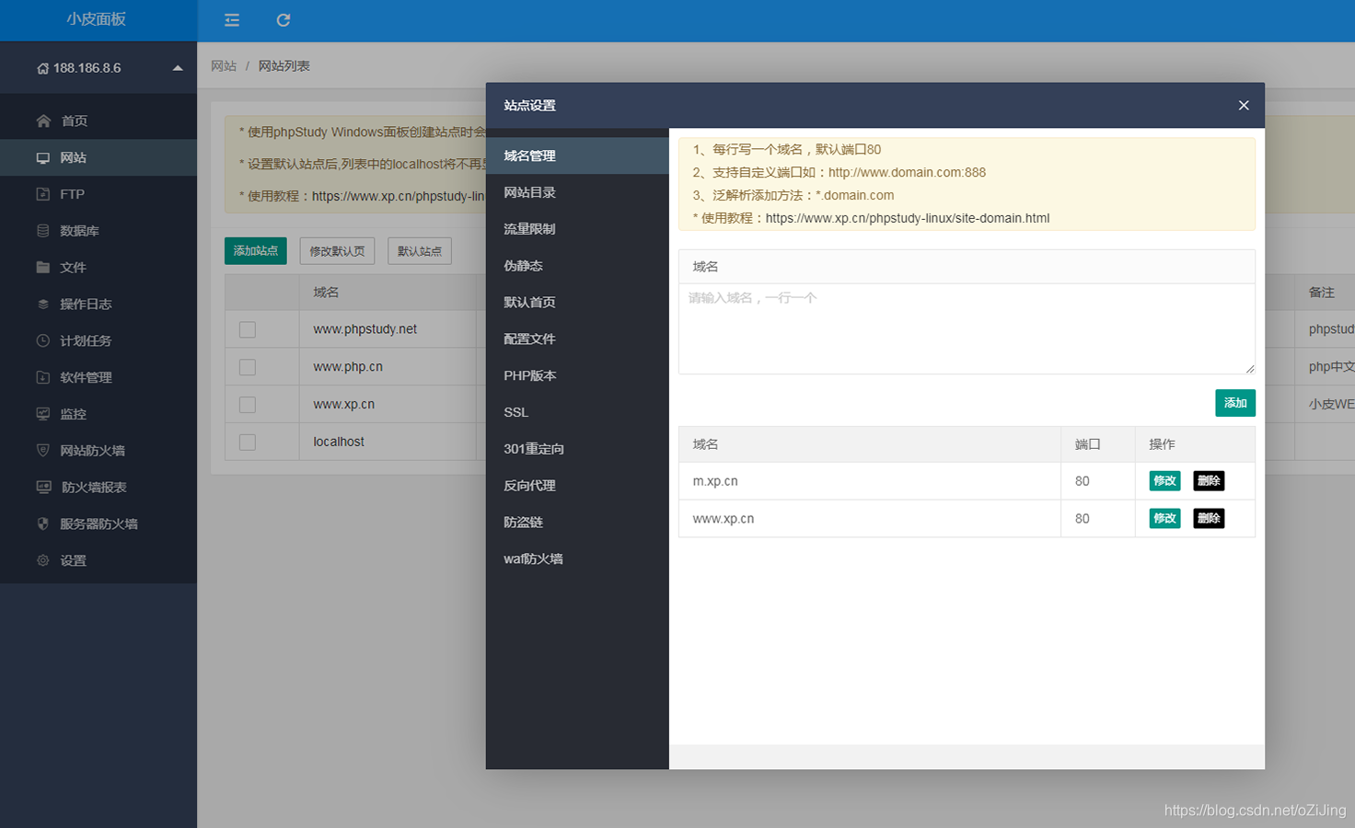Click the 添加站点 button
Image resolution: width=1355 pixels, height=828 pixels.
click(x=256, y=251)
